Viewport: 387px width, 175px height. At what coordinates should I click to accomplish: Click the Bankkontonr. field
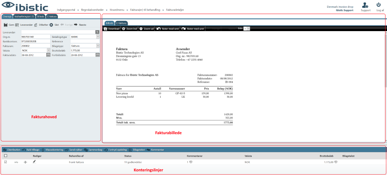tap(36, 41)
